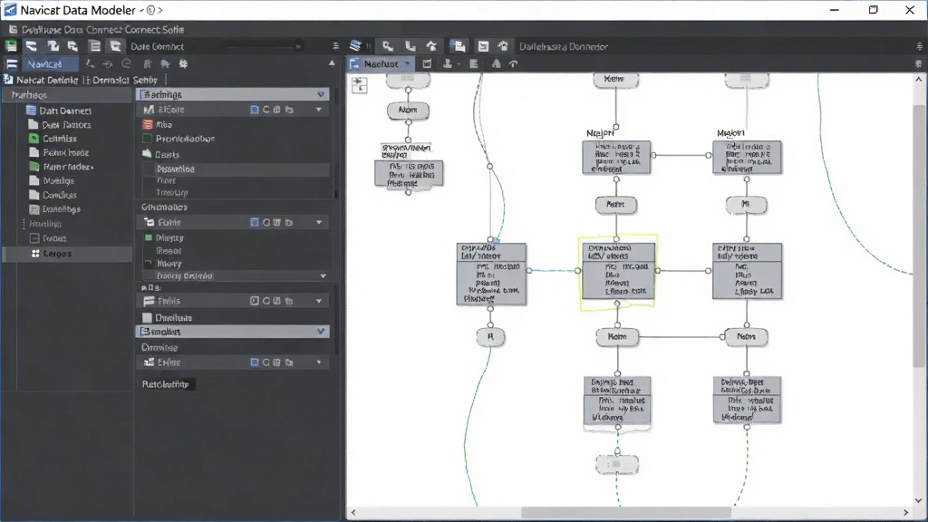Open the Database menu in the menu bar

41,30
